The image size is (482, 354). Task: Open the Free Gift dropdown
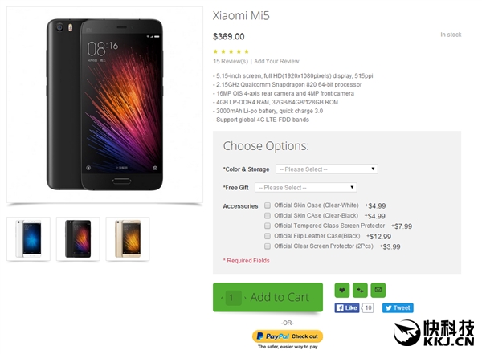pyautogui.click(x=306, y=188)
